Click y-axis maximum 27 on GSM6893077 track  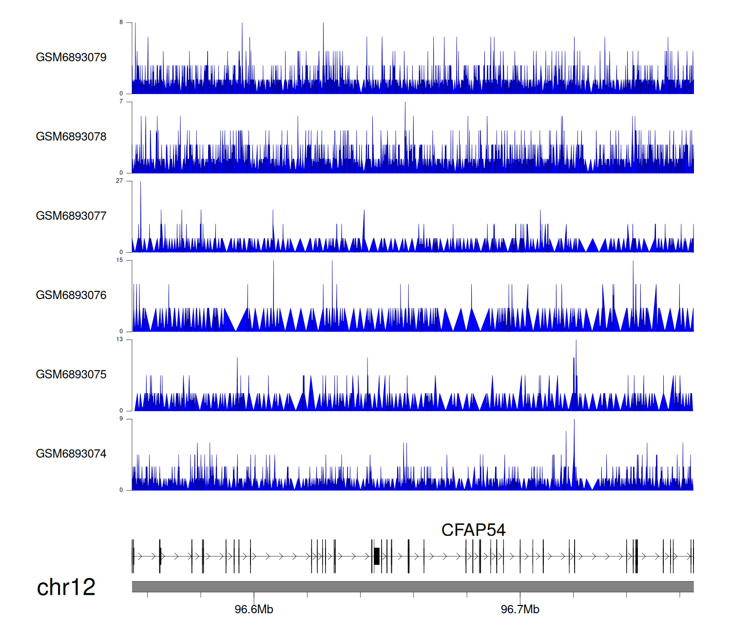point(119,181)
